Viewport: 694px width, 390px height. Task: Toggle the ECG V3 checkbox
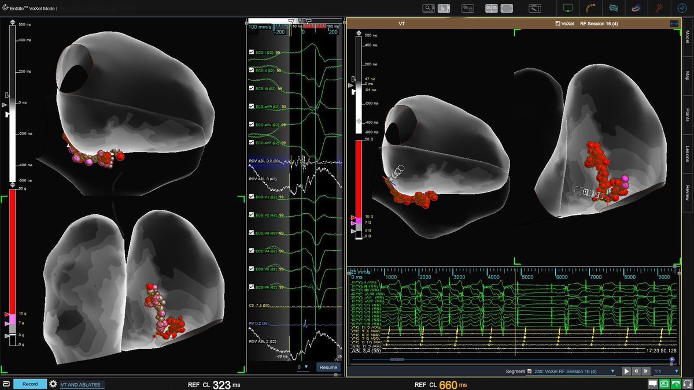click(x=251, y=232)
